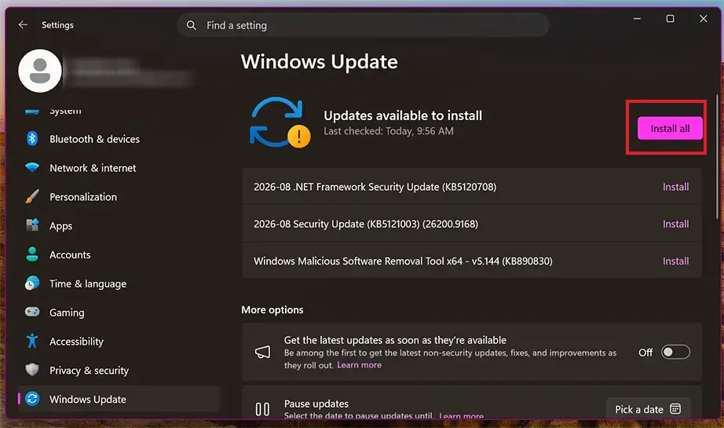Open Personalization settings

(x=83, y=197)
